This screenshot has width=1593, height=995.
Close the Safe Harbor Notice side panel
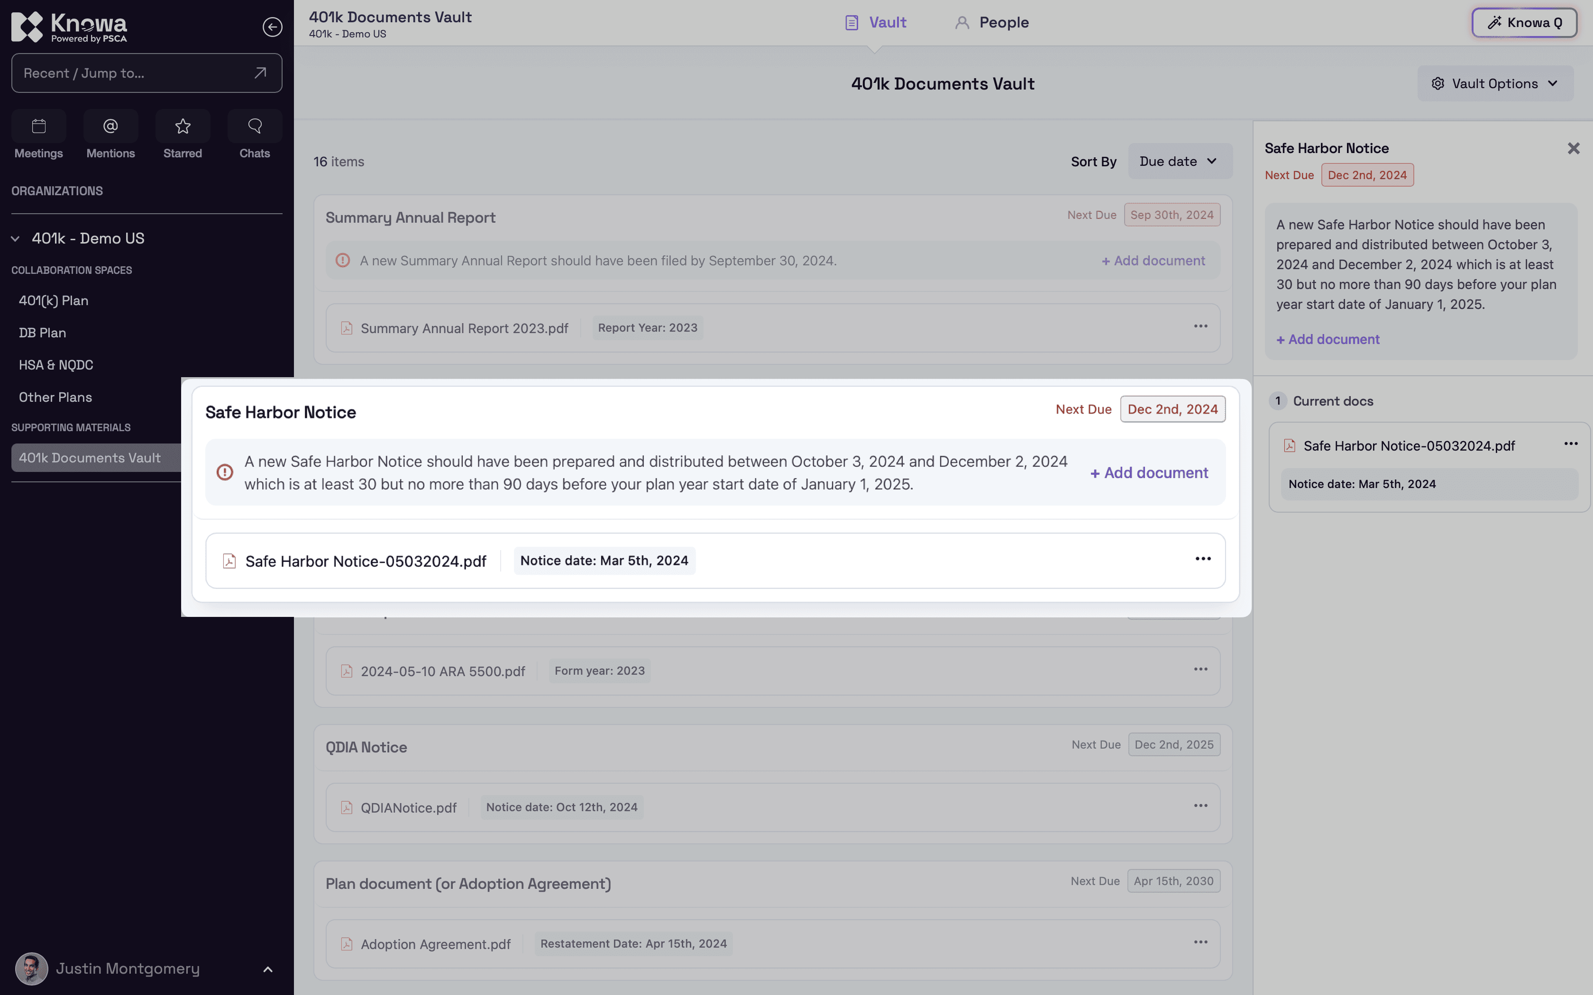pyautogui.click(x=1573, y=149)
